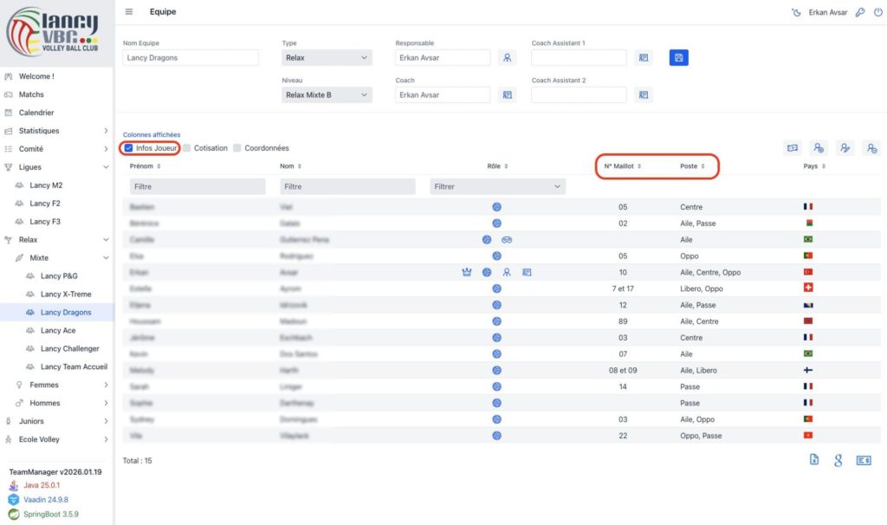The height and width of the screenshot is (525, 887).
Task: Export team list to Excel icon
Action: (x=814, y=460)
